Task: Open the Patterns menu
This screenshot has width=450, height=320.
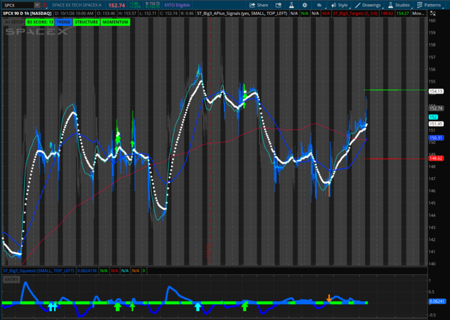Action: click(x=429, y=5)
